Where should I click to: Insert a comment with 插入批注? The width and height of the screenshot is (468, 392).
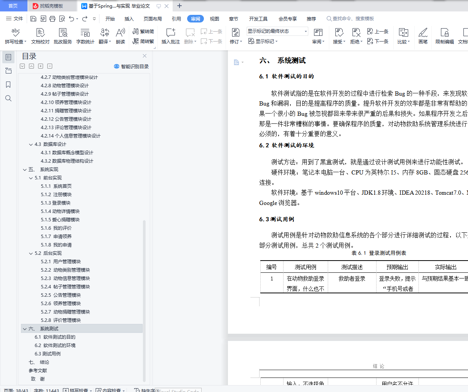(171, 36)
